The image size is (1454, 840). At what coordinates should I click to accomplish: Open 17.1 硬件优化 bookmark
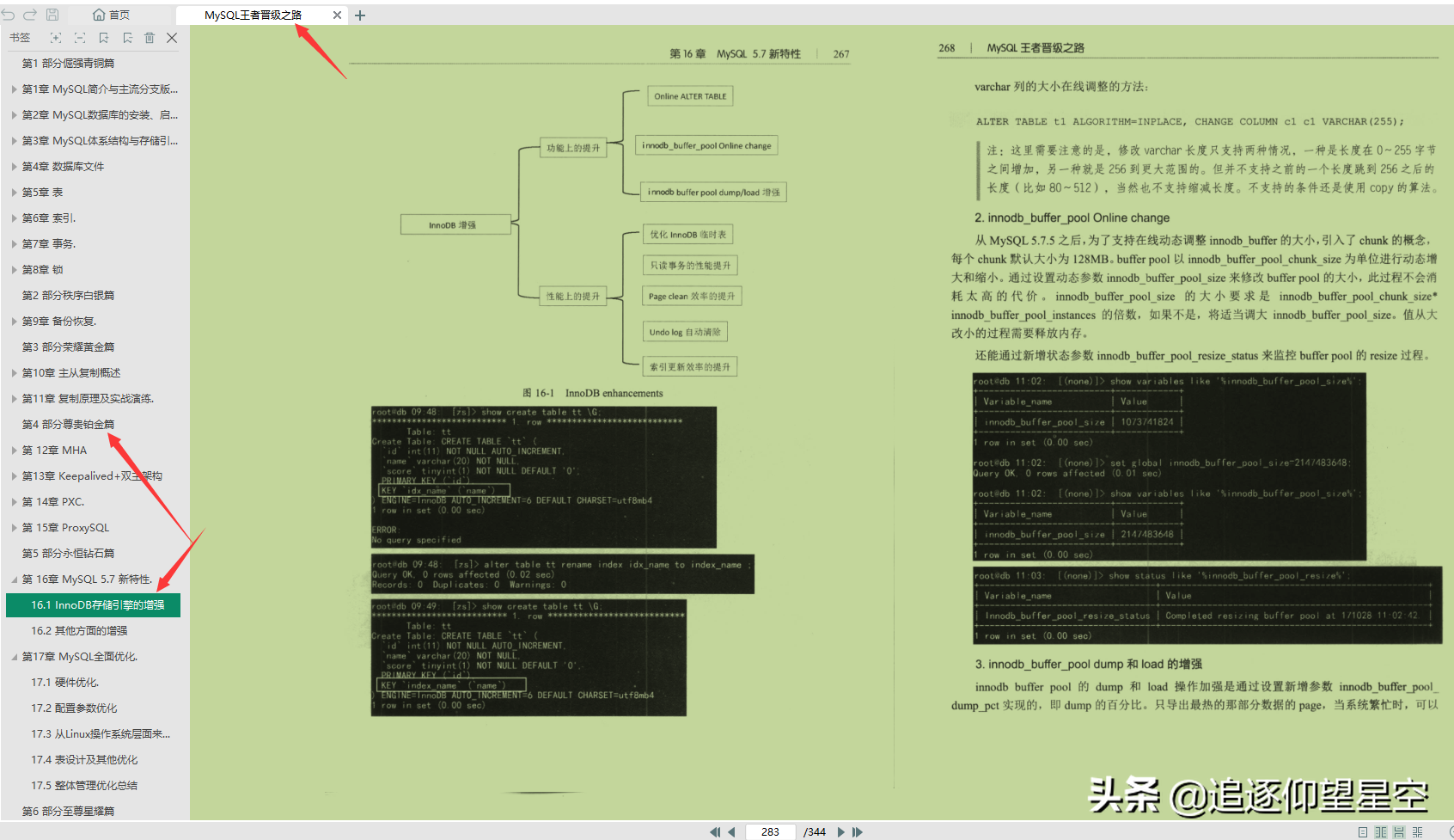pyautogui.click(x=65, y=683)
